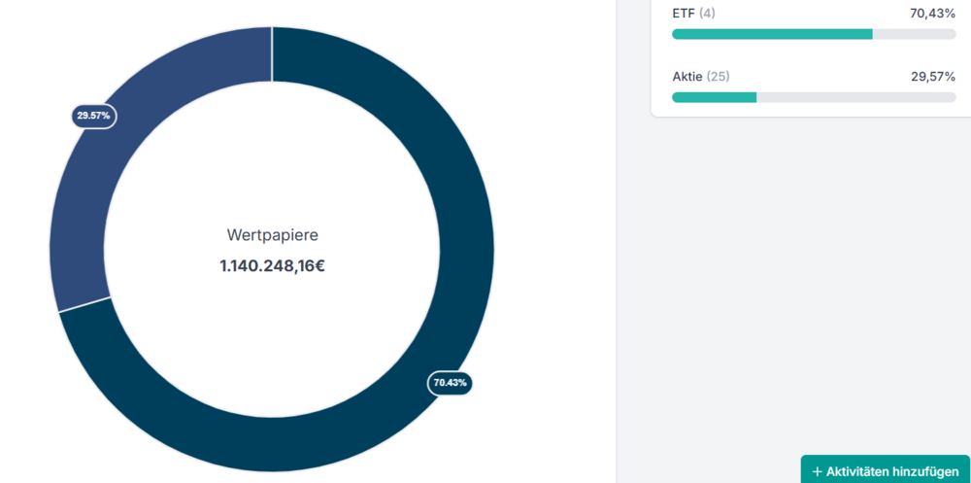971x483 pixels.
Task: Click the ETF count (4)
Action: click(x=707, y=14)
